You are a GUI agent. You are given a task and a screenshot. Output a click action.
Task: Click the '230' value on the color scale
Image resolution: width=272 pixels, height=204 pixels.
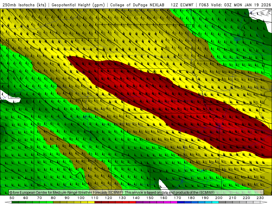pos(260,198)
